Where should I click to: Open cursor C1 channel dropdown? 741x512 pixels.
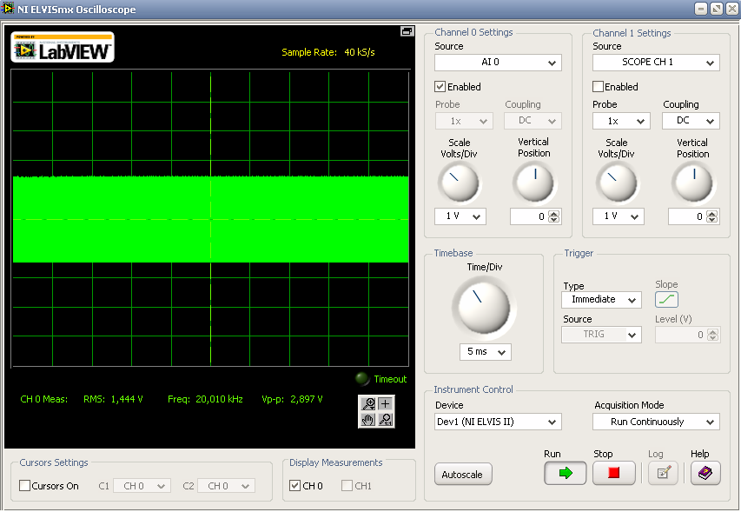point(142,486)
